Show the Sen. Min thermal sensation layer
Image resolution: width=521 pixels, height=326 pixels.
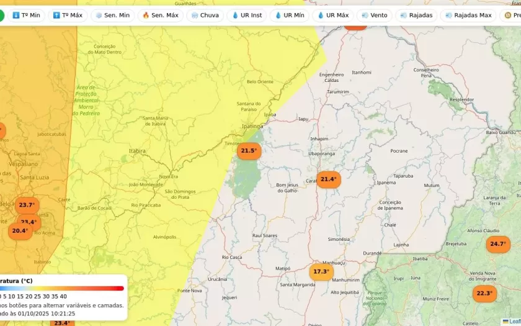[x=112, y=15]
